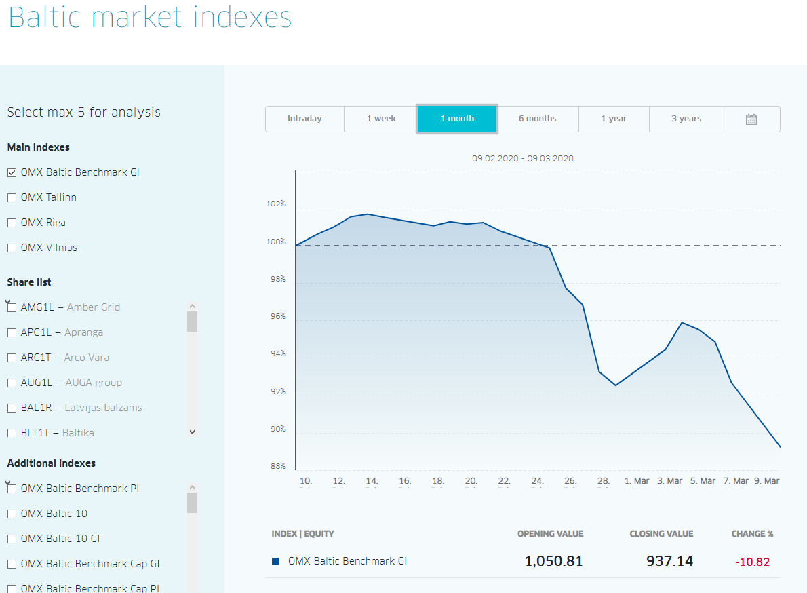The height and width of the screenshot is (593, 807).
Task: Click the opening value 1,050.81
Action: [x=554, y=561]
